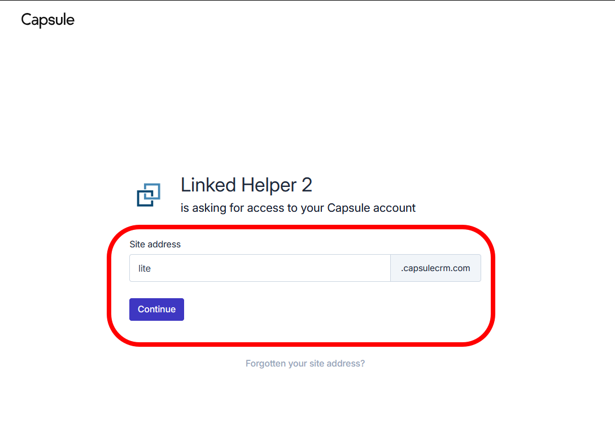
Task: Click the 'Linked Helper 2' heading
Action: coord(246,185)
